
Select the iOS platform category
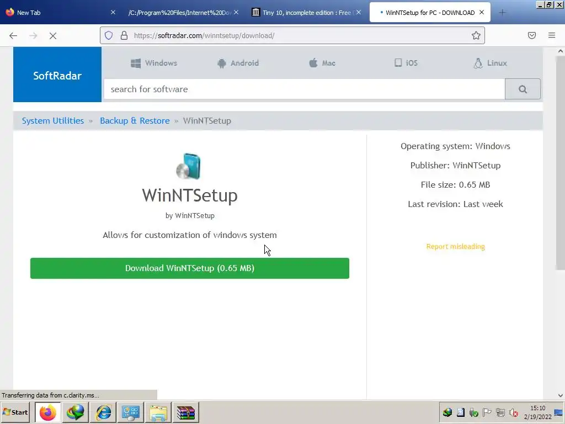(x=406, y=63)
